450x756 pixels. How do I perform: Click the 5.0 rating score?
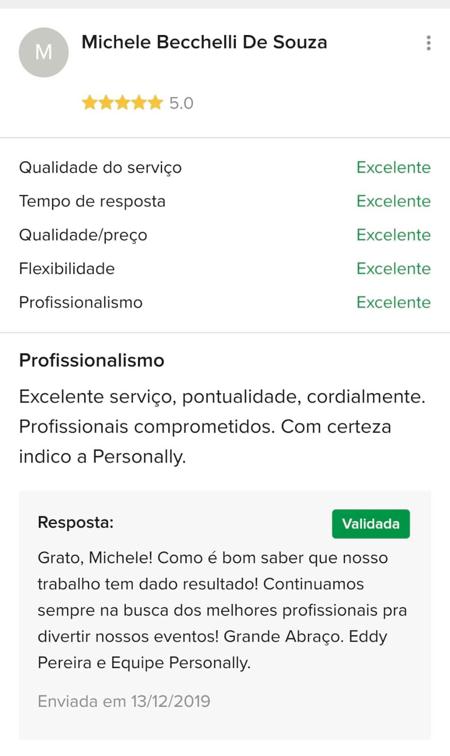(x=182, y=103)
